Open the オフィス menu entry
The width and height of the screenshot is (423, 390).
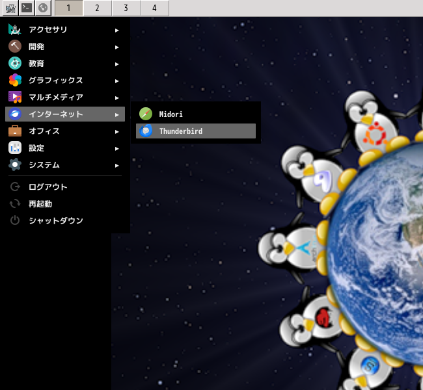pyautogui.click(x=65, y=131)
